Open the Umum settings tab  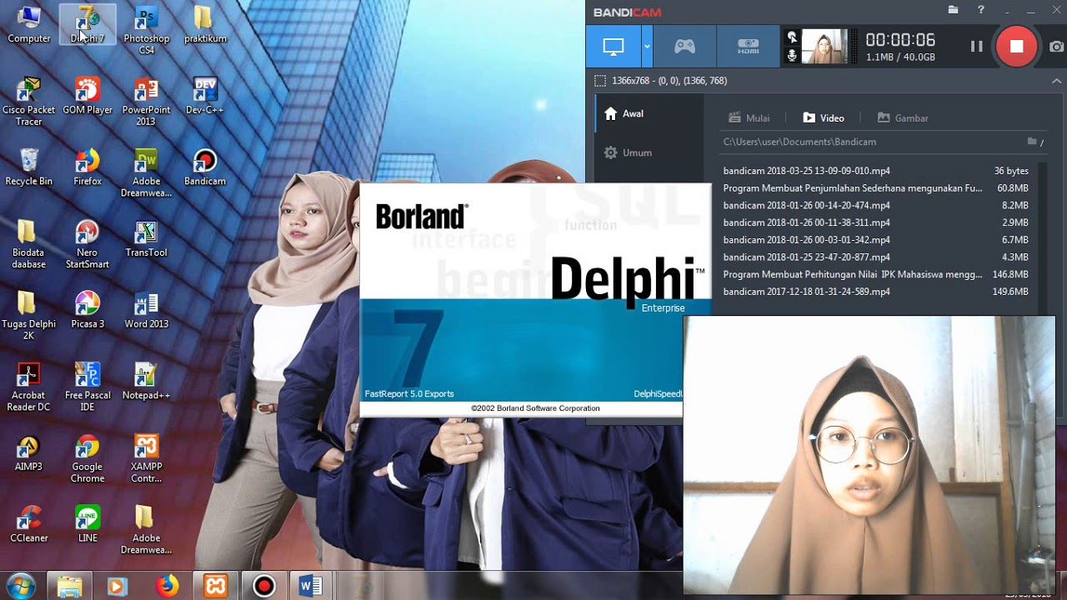649,152
